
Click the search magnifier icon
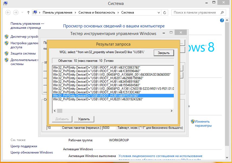pyautogui.click(x=222, y=12)
